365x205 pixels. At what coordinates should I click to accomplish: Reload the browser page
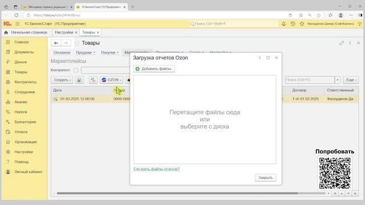point(17,15)
